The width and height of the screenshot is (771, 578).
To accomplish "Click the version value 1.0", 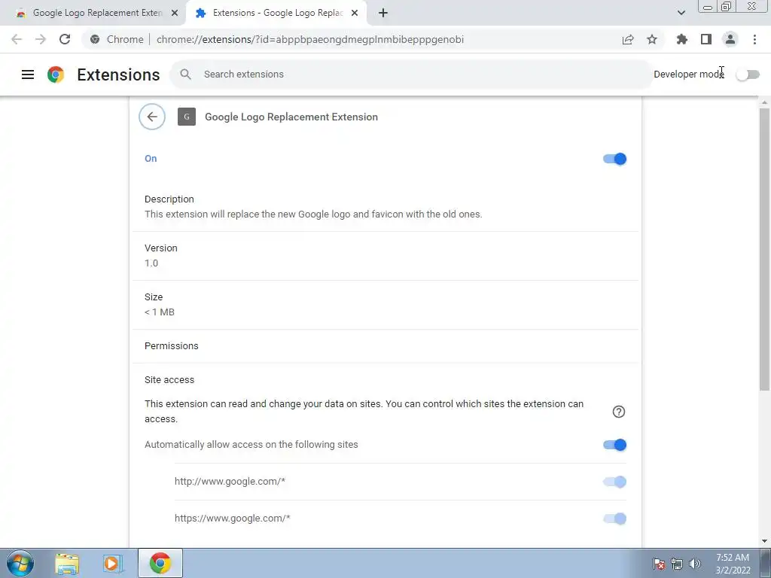I will point(151,263).
